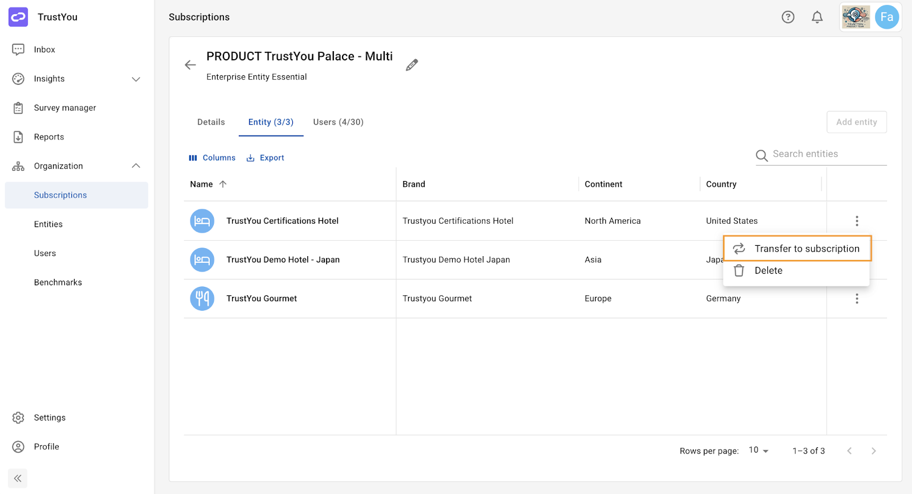Click the pencil edit icon beside subscription title
Image resolution: width=912 pixels, height=494 pixels.
(412, 65)
